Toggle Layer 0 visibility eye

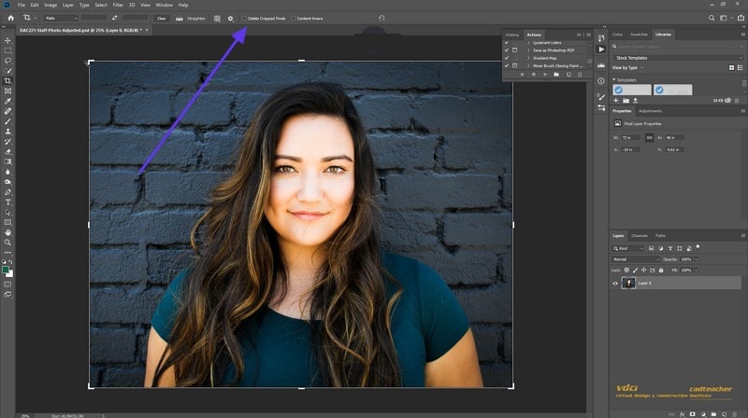coord(615,284)
